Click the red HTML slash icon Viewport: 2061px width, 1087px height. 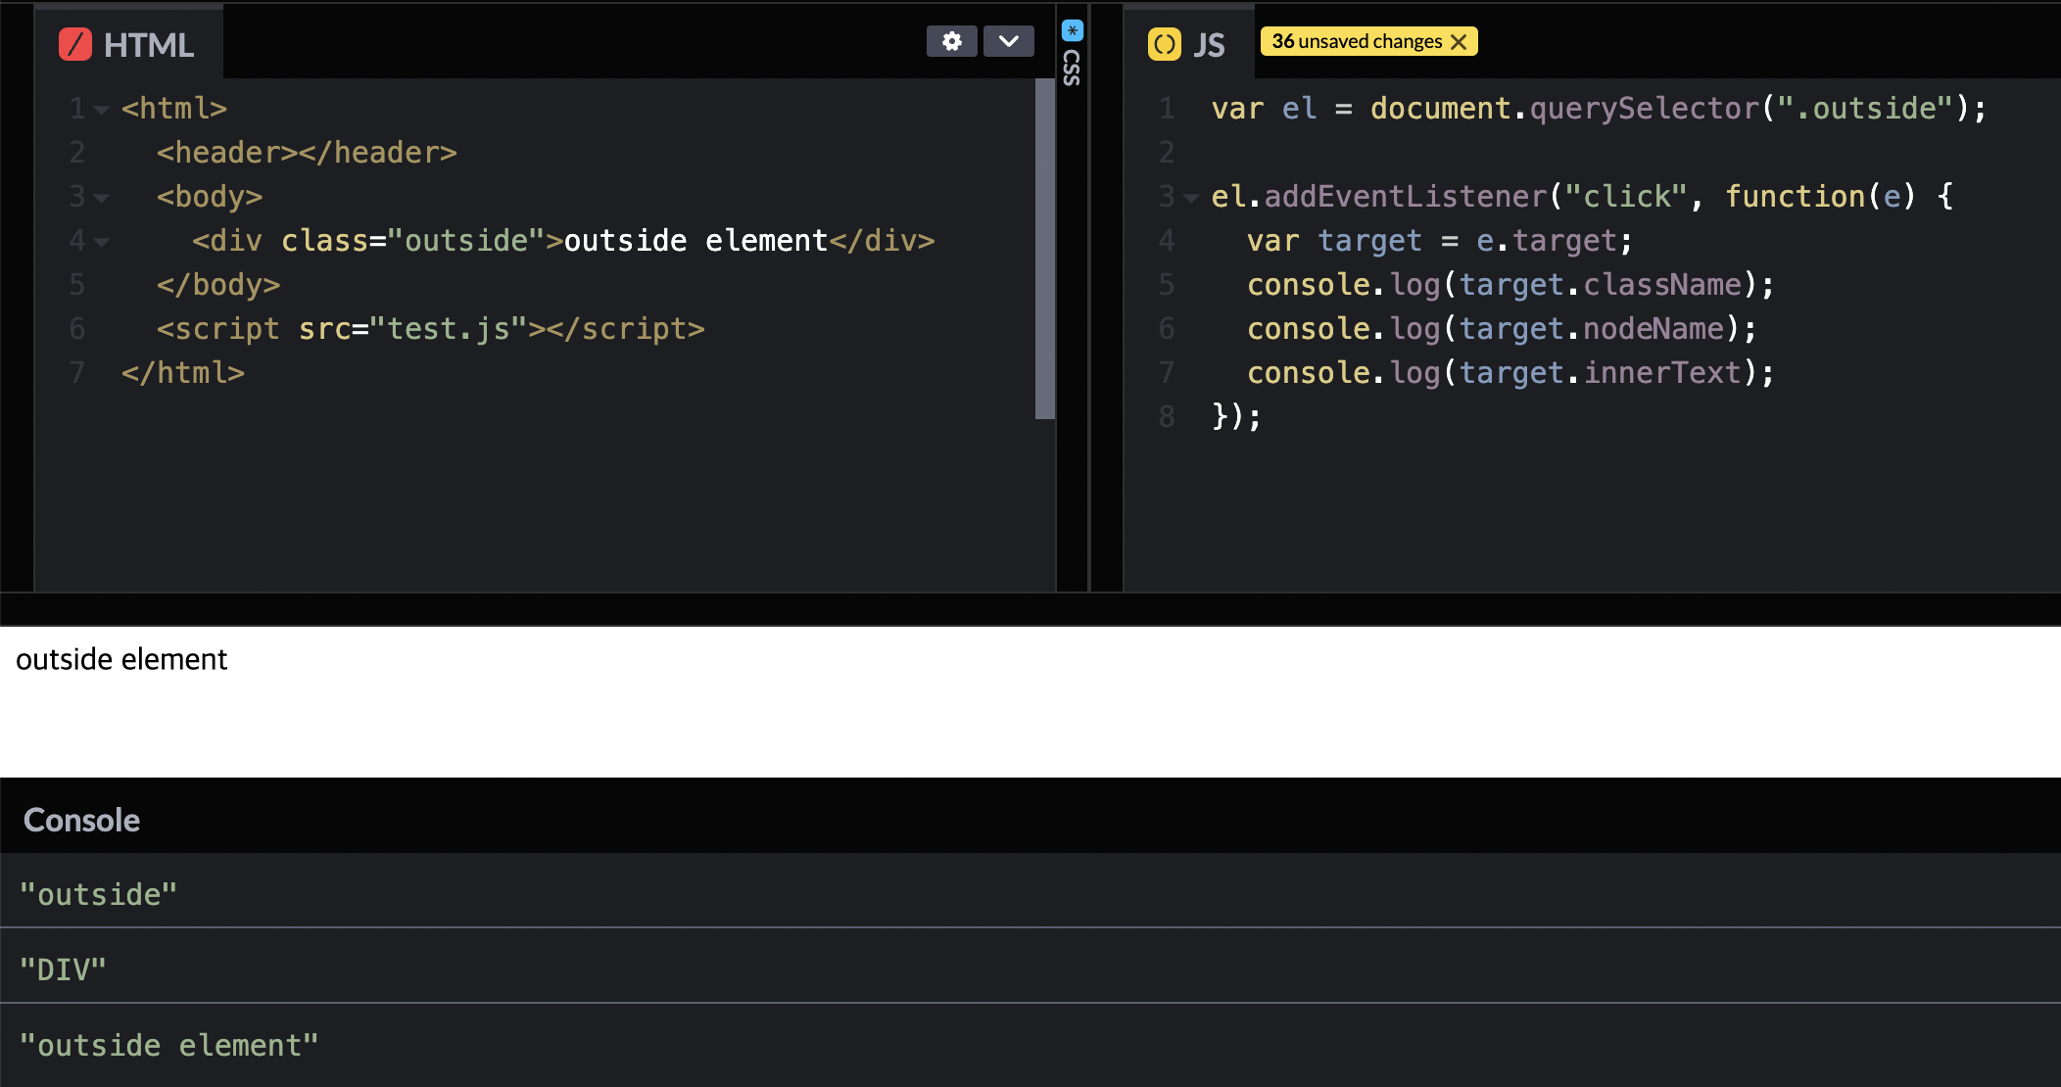click(75, 44)
